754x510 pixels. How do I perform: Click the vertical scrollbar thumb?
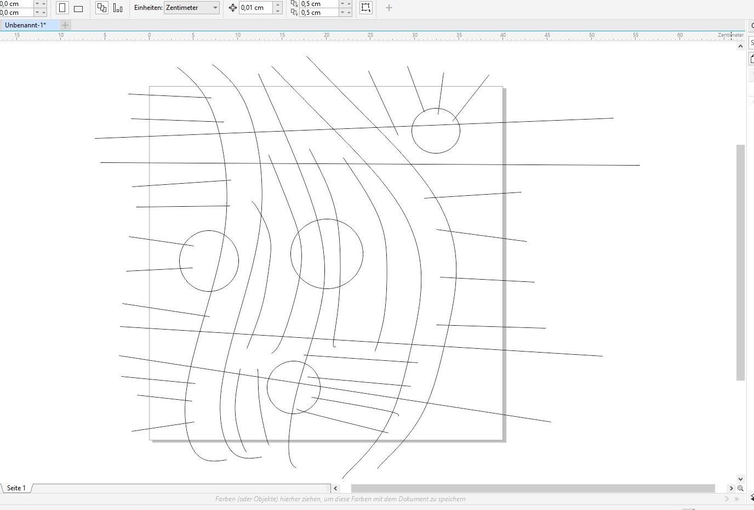coord(741,262)
